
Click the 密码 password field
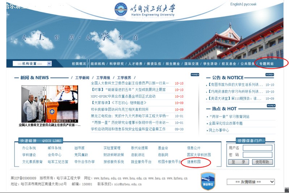pyautogui.click(x=257, y=155)
